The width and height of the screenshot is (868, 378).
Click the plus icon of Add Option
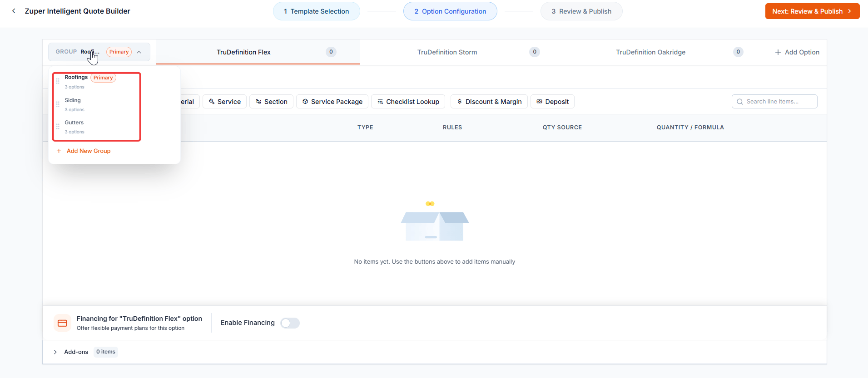click(x=778, y=52)
